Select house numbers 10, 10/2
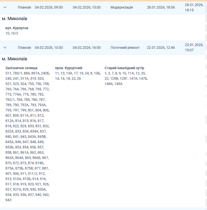The image size is (207, 210). point(12,33)
